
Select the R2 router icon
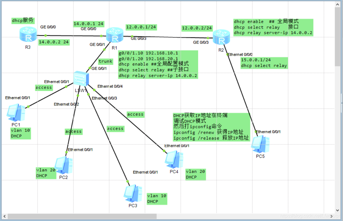click(x=221, y=37)
